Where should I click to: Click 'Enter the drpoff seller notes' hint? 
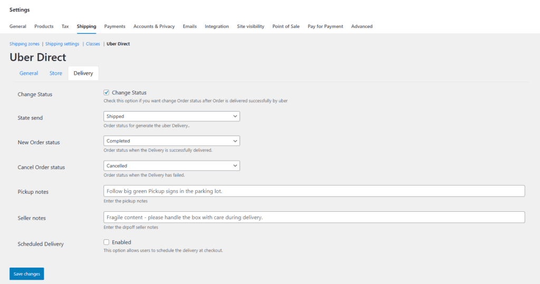131,227
